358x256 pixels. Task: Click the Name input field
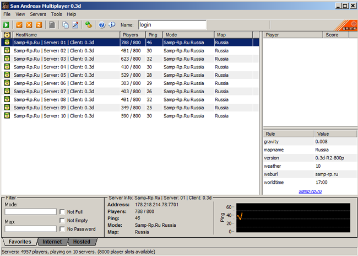[x=171, y=25]
